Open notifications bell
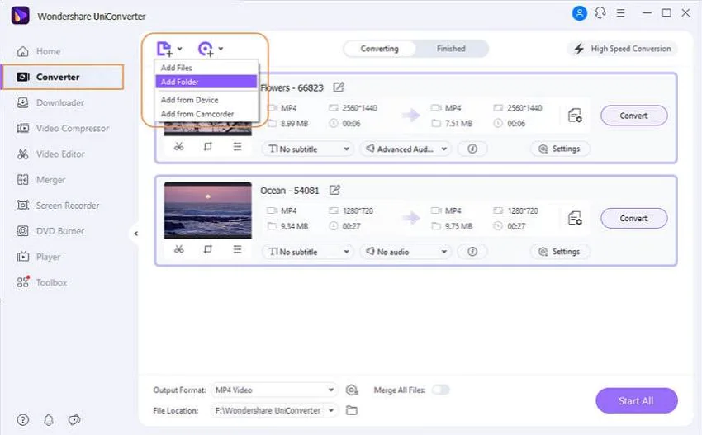Image resolution: width=702 pixels, height=435 pixels. click(49, 420)
